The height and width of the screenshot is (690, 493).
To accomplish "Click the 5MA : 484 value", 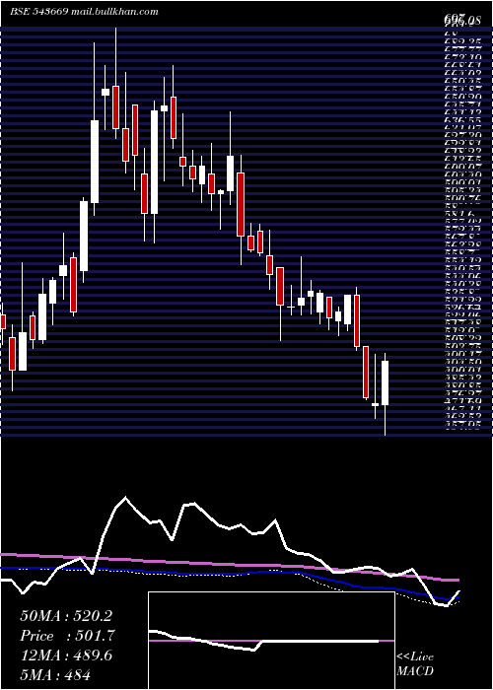I will (x=55, y=674).
